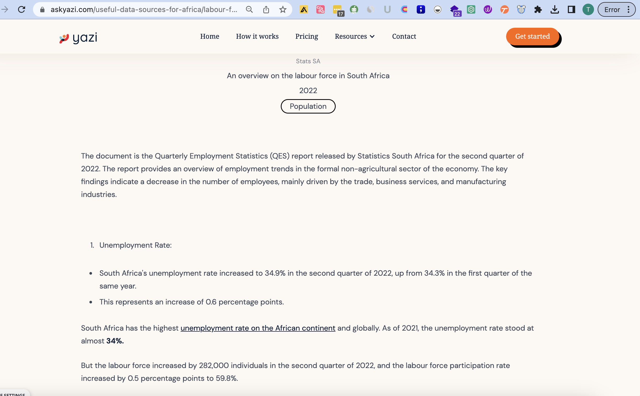Screen dimensions: 640x396
Task: Open the blue semicolon extension icon
Action: [421, 9]
